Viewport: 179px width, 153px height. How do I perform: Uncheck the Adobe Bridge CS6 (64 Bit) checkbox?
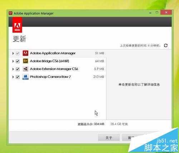18,61
